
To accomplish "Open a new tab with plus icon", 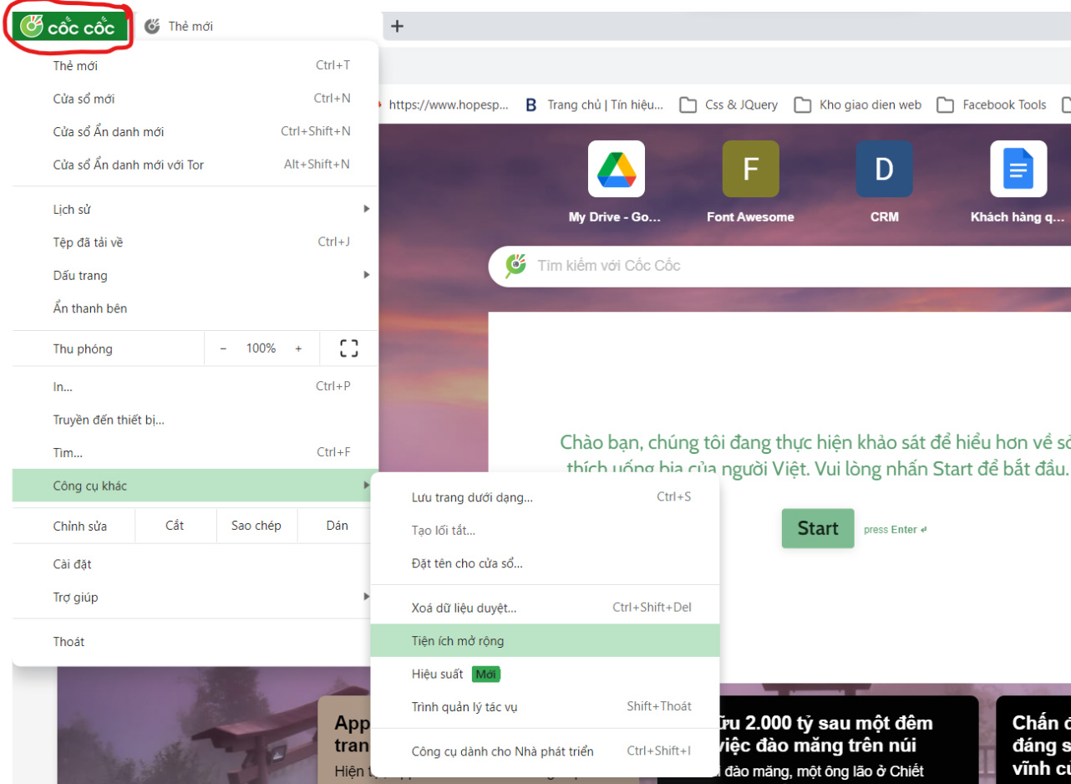I will click(397, 26).
